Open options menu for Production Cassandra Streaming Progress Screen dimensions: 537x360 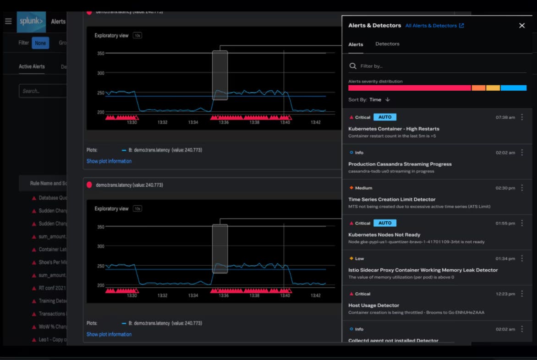tap(522, 152)
